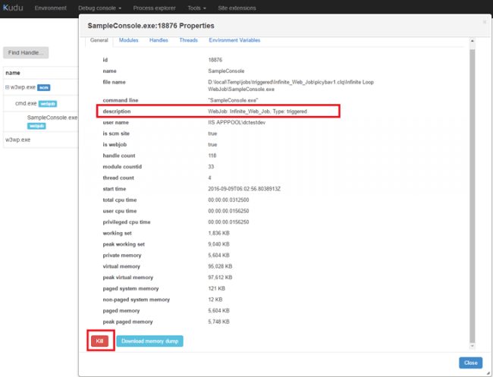
Task: Switch to the General tab
Action: pyautogui.click(x=99, y=40)
